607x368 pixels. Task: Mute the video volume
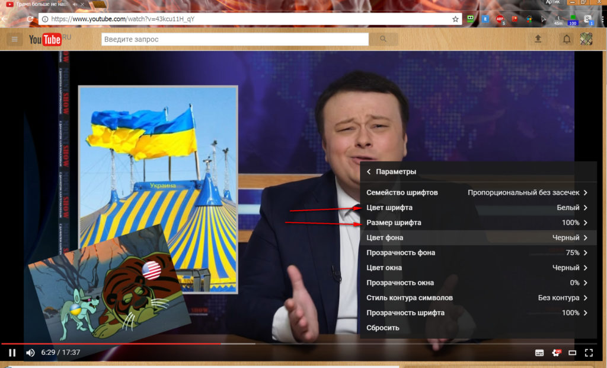[x=30, y=353]
